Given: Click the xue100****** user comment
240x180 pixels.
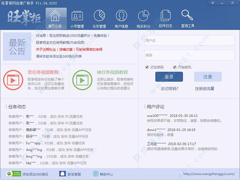Looking at the screenshot, I should click(x=184, y=118).
